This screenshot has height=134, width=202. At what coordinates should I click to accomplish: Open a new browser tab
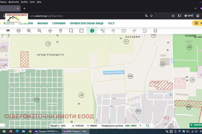click(x=24, y=9)
